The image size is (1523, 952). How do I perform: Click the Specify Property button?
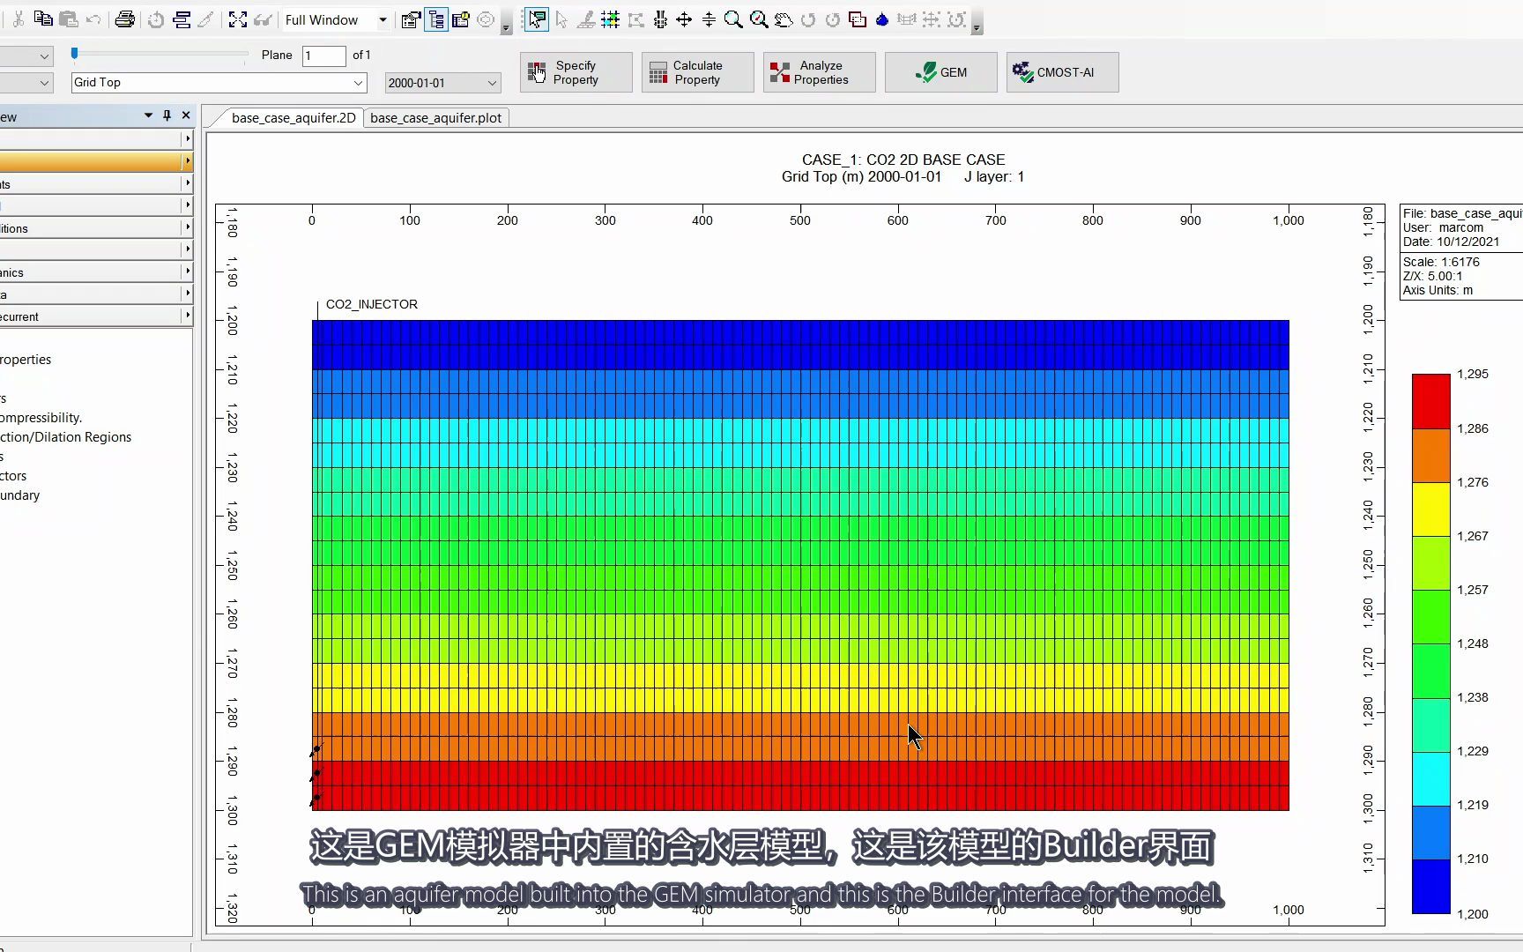576,72
